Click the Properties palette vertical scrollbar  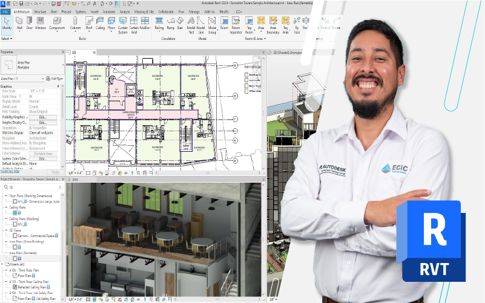pos(63,126)
